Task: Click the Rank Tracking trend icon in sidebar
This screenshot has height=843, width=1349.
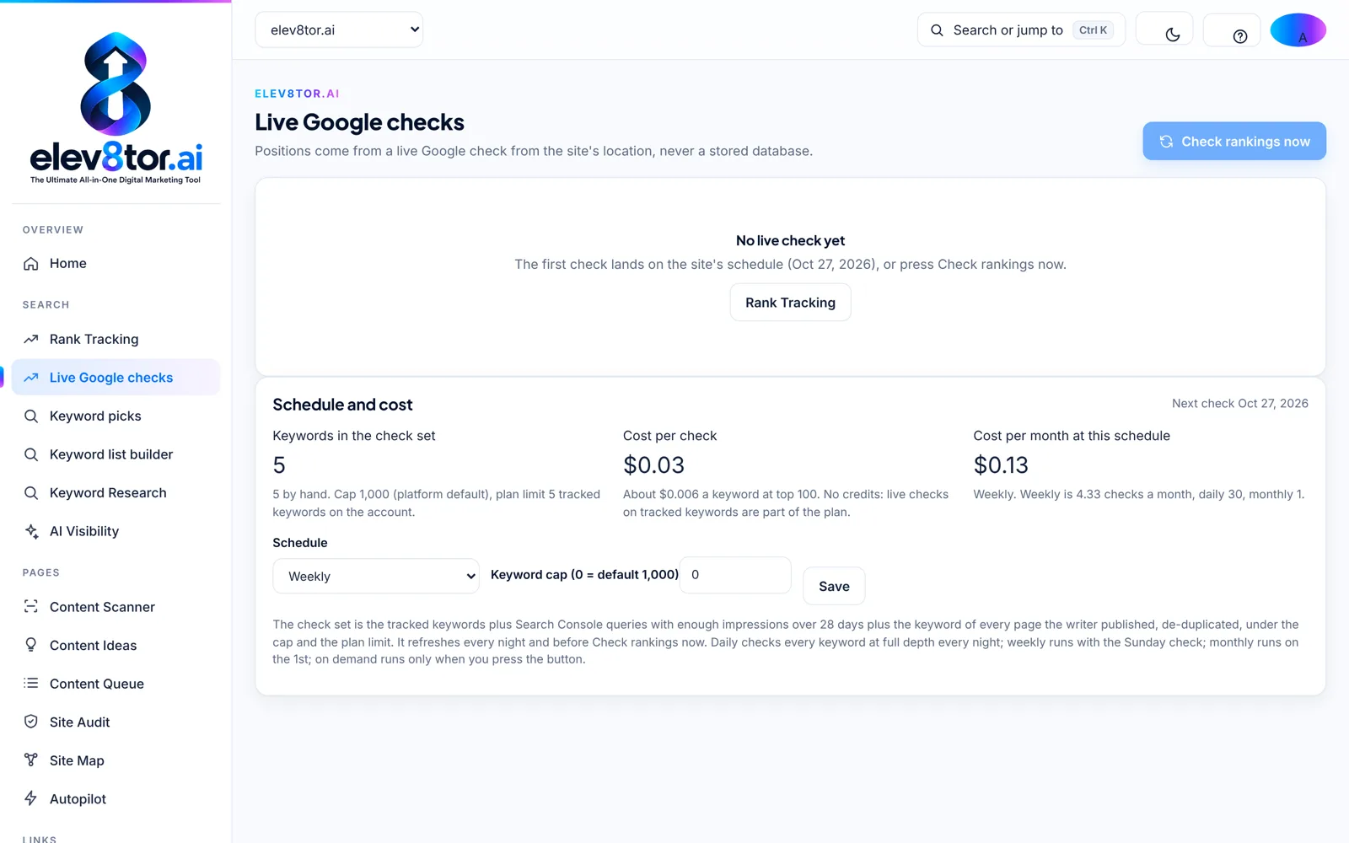Action: (x=31, y=340)
